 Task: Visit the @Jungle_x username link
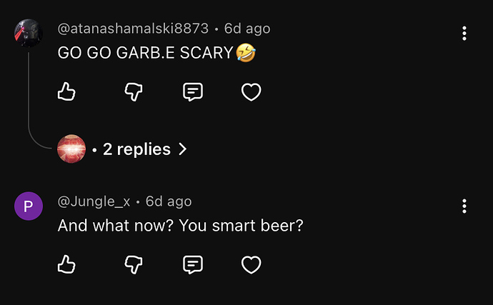(94, 201)
